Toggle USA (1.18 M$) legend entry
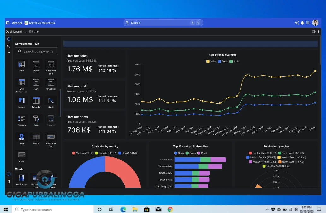 [x=128, y=153]
